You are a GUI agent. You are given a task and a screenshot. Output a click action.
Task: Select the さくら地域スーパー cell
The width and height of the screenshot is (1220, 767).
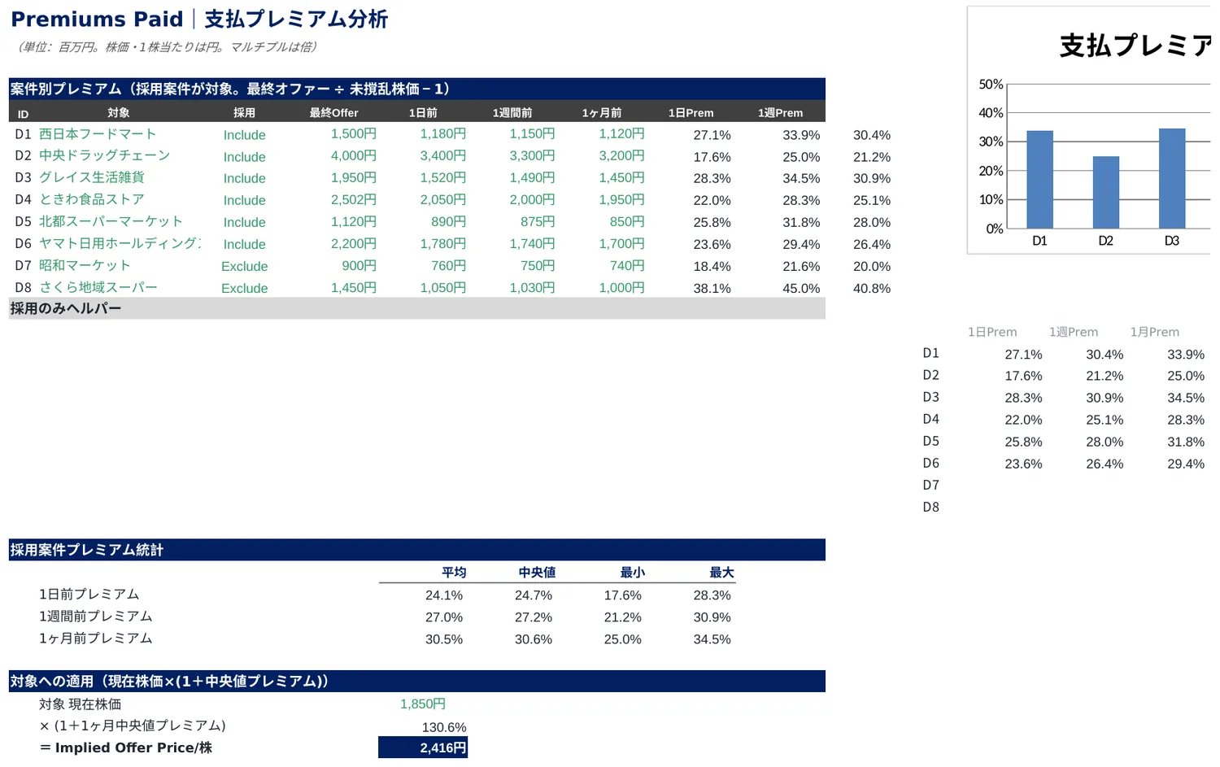[x=98, y=287]
